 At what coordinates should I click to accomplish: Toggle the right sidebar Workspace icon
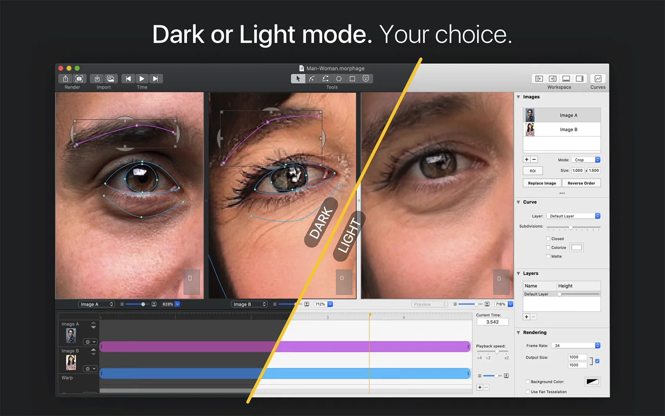pyautogui.click(x=580, y=79)
